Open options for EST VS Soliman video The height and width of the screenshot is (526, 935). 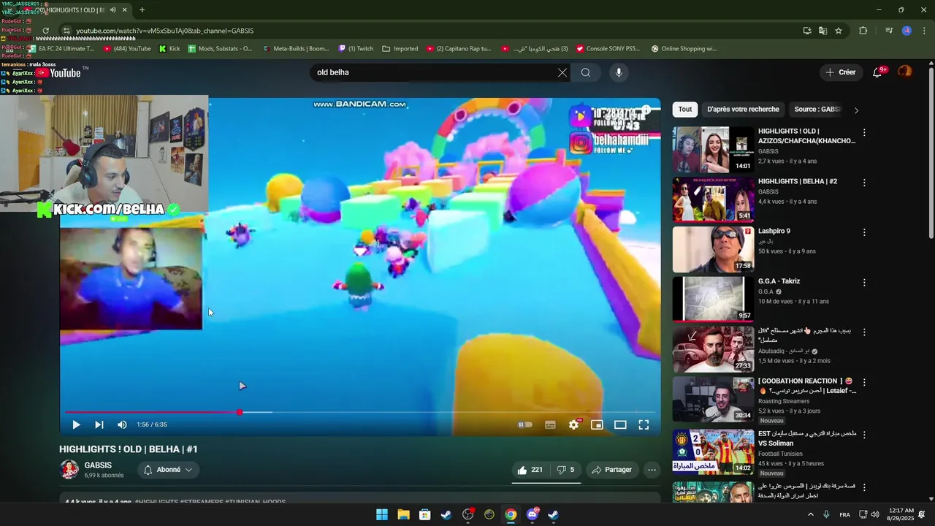tap(864, 434)
